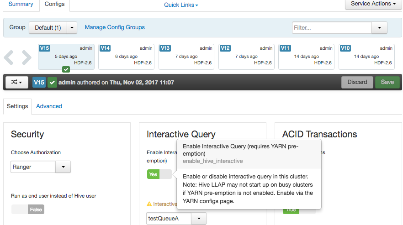Click the right arrow for newer config versions
The image size is (403, 225).
point(27,57)
